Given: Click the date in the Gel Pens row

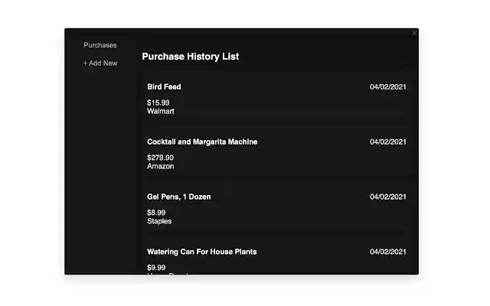Looking at the screenshot, I should click(388, 197).
